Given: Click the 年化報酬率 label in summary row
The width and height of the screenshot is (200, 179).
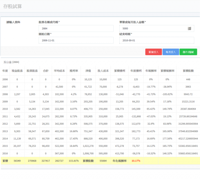Looking at the screenshot, I should pyautogui.click(x=119, y=161).
